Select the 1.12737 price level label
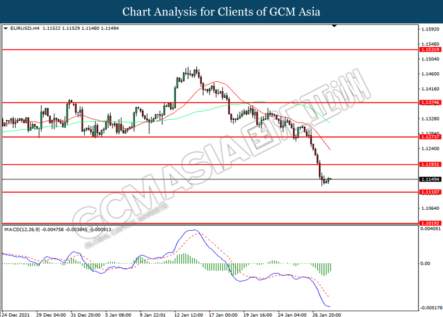The image size is (443, 317). (x=430, y=137)
